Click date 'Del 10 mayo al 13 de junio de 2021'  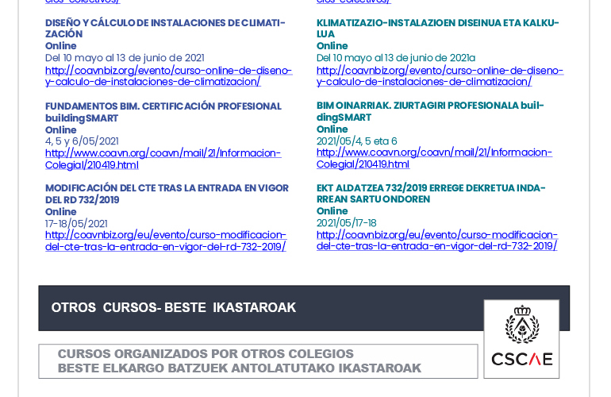(125, 58)
